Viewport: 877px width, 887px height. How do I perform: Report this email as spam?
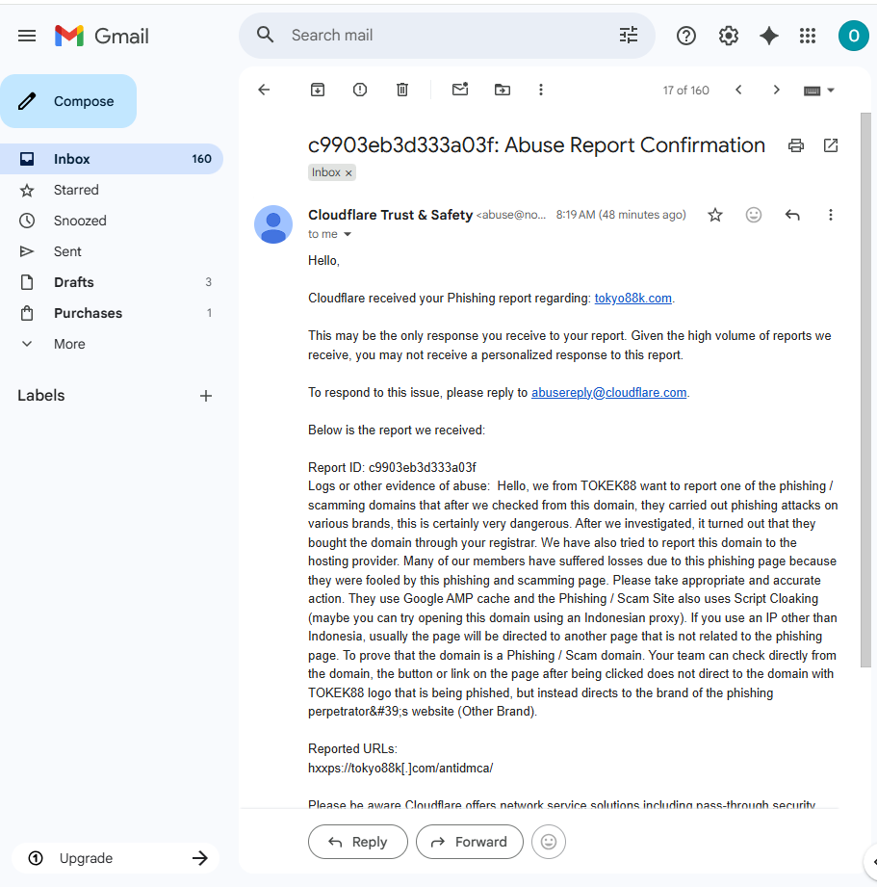coord(360,90)
